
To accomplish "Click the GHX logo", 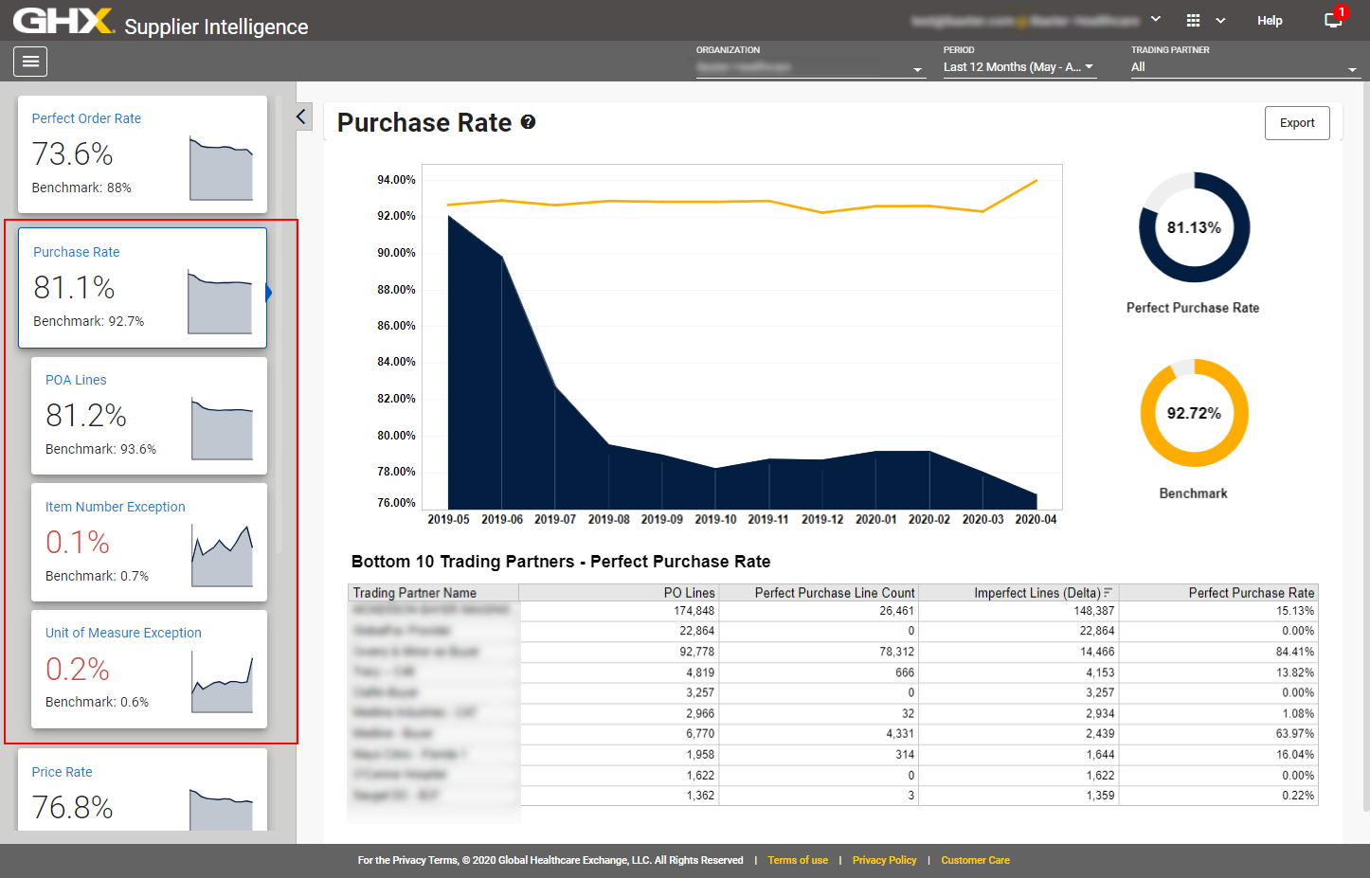I will point(63,21).
